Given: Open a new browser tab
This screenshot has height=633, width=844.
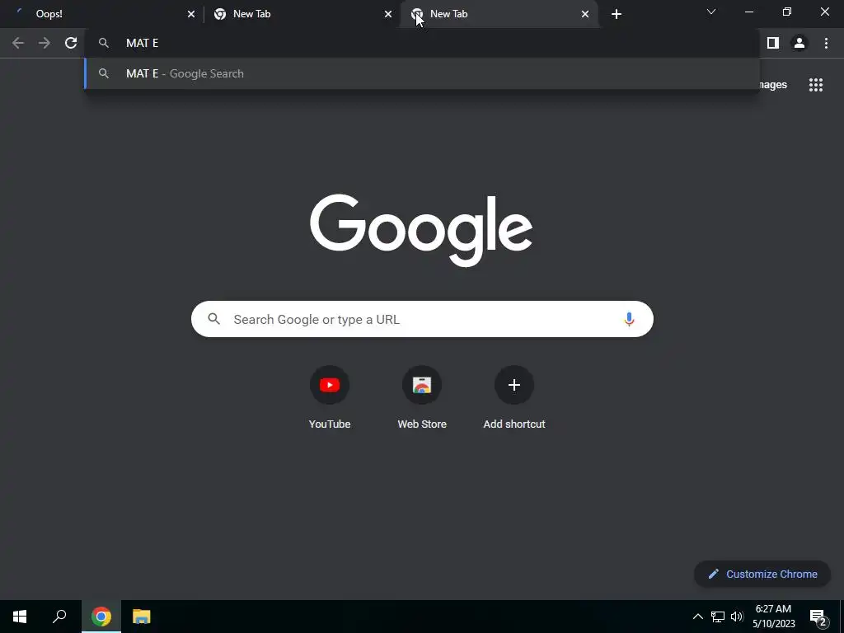Looking at the screenshot, I should pyautogui.click(x=617, y=14).
